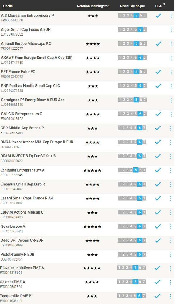
Task: Open three-dot menu for Tocqueville PME P
Action: coord(170,296)
